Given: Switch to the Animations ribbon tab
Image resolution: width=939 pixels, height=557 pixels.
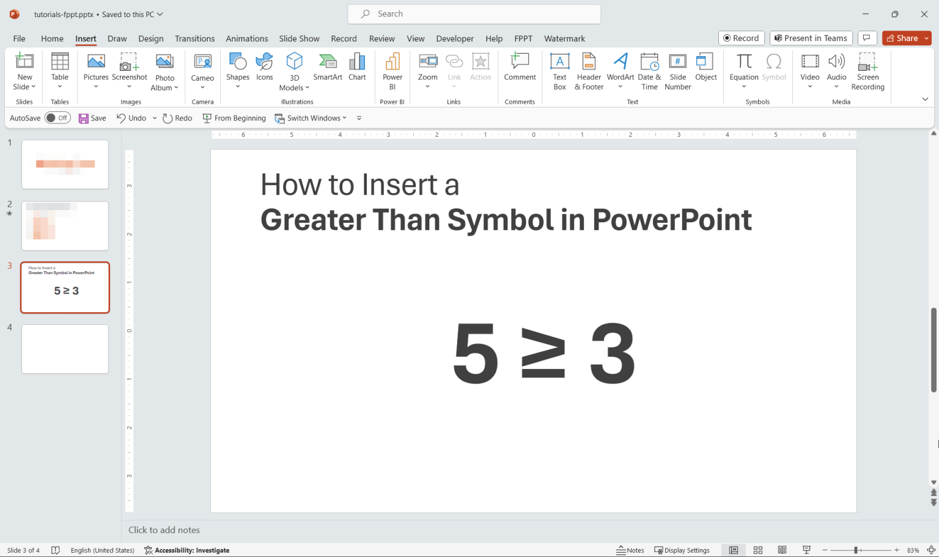Looking at the screenshot, I should point(246,38).
